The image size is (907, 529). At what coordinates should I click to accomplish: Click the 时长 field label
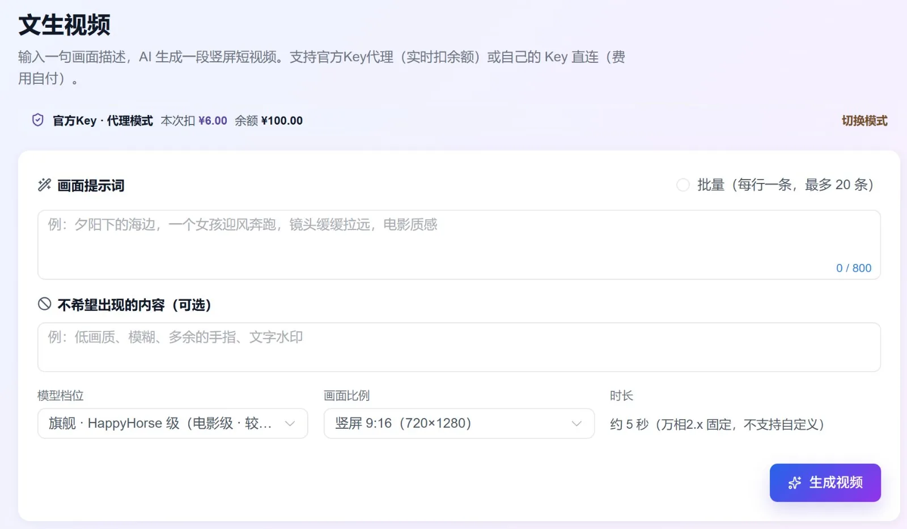pyautogui.click(x=621, y=395)
